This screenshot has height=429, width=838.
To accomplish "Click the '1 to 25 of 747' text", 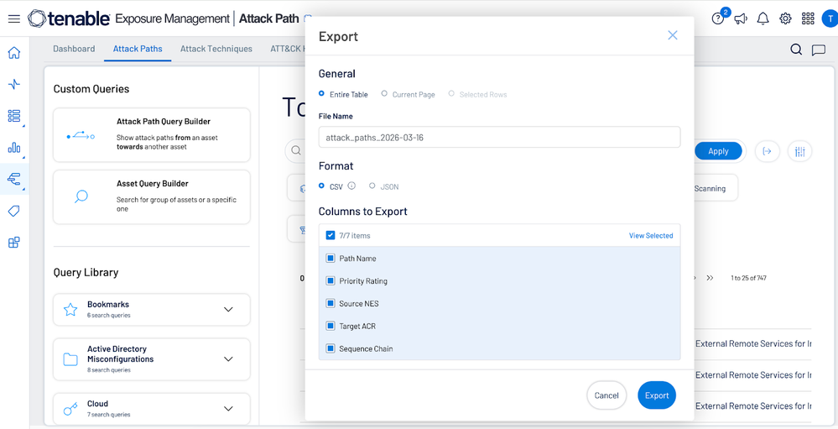I will (x=748, y=278).
